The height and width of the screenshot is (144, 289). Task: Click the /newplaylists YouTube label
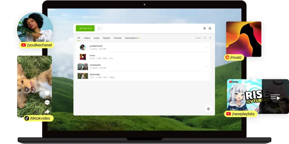tap(241, 114)
